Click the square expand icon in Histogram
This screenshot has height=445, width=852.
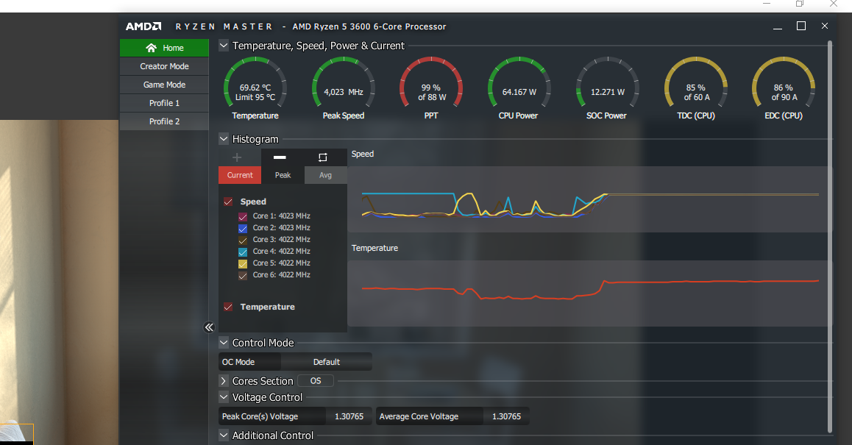323,157
